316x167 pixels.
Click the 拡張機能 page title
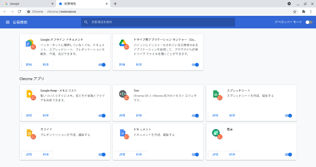20,22
